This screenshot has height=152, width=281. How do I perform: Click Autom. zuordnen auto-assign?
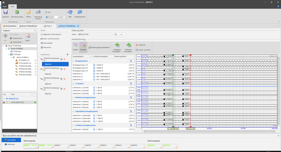(143, 50)
